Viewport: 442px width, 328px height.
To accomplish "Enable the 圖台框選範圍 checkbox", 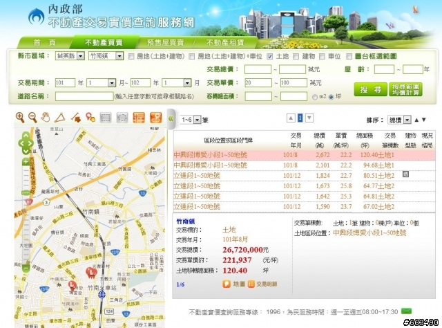I will [349, 57].
